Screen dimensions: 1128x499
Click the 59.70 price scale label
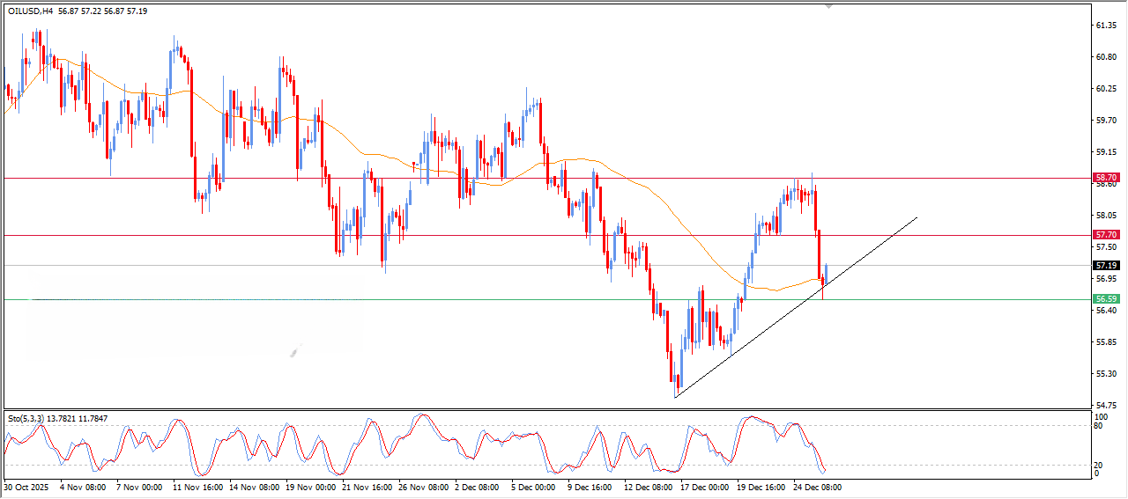[1105, 121]
